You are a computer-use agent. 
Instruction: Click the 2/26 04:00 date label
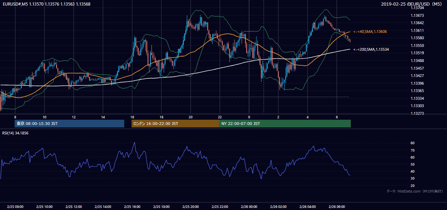coord(308,207)
